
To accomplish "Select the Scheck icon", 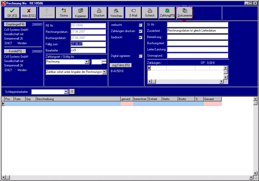I will [150, 12].
